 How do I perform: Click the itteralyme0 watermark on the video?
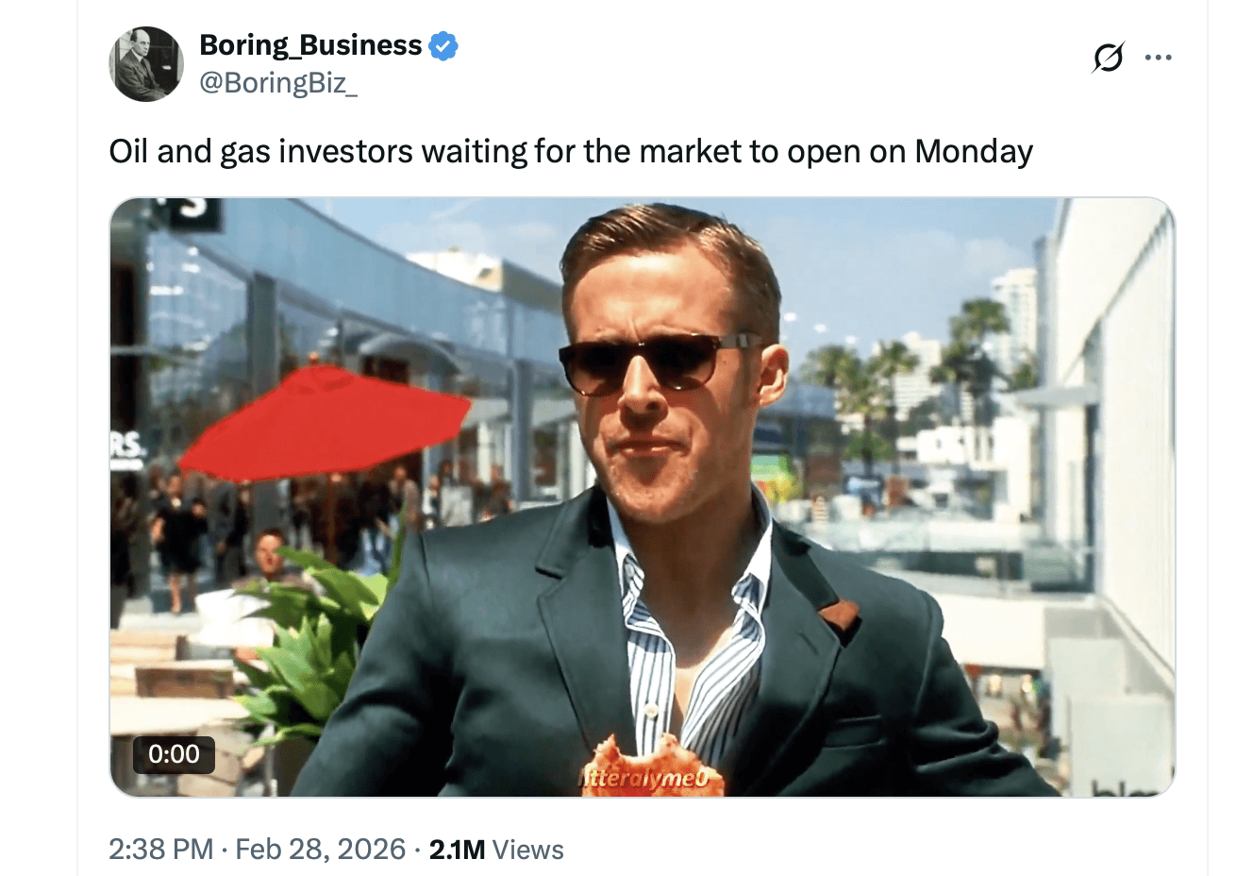(653, 779)
